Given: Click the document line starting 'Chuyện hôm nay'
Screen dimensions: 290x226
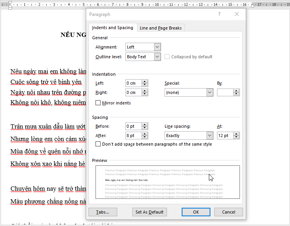Looking at the screenshot, I should pos(48,189).
